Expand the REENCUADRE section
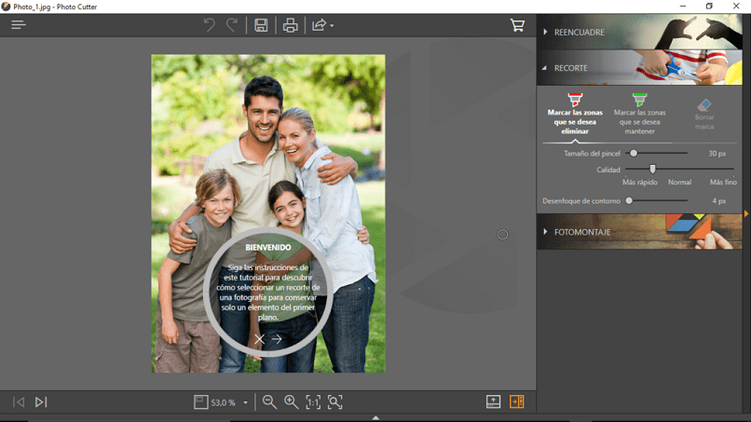Screen dimensions: 751x422 pos(639,32)
